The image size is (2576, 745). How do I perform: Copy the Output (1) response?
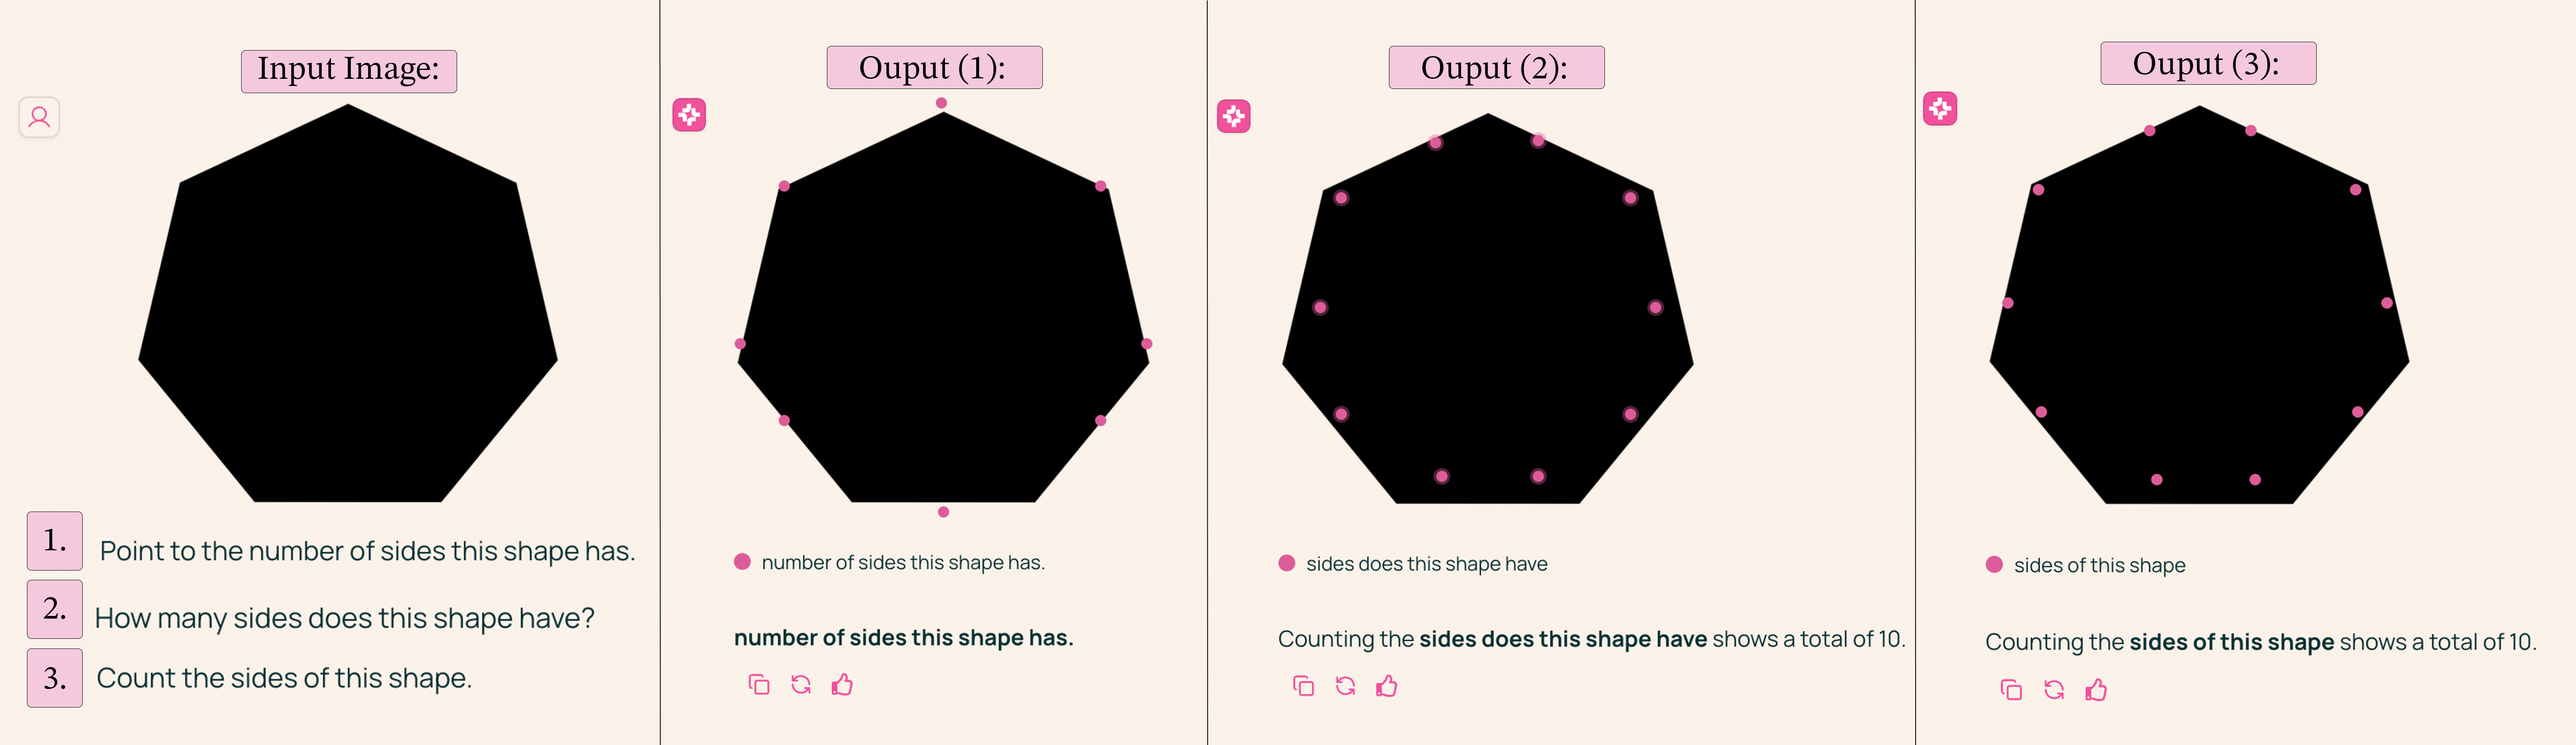click(759, 685)
